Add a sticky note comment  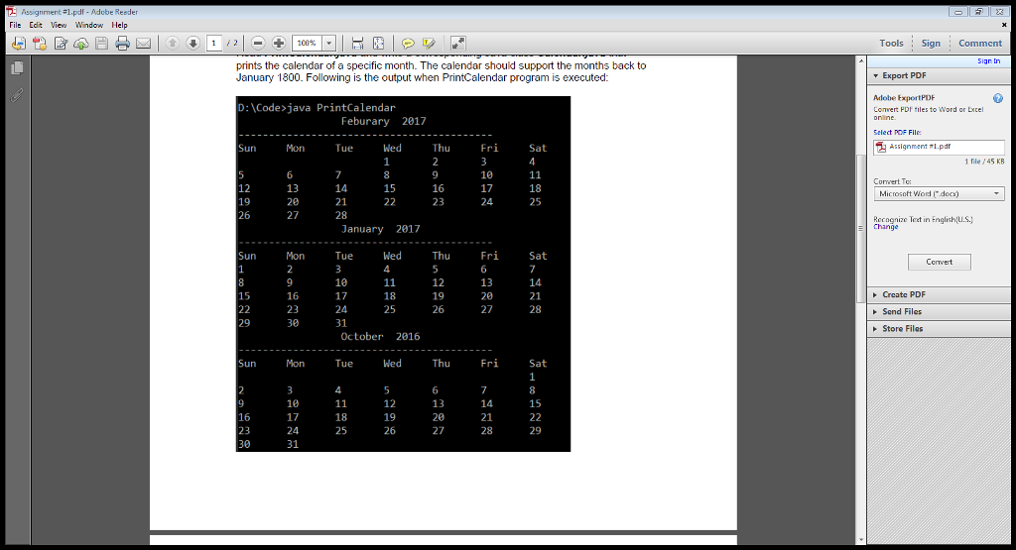[x=408, y=44]
